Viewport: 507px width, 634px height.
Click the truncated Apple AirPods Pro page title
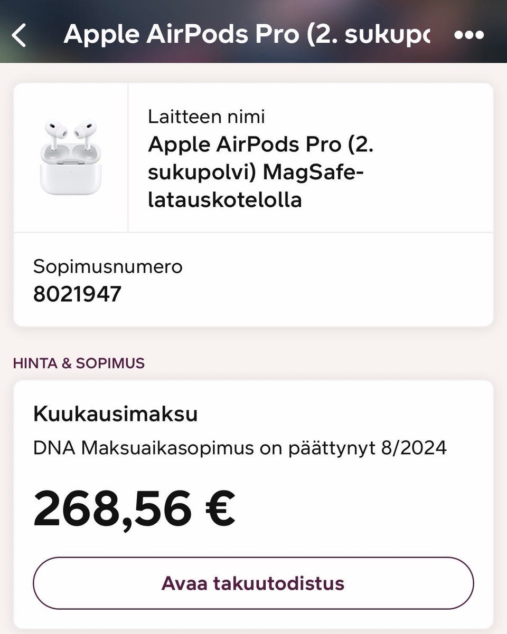[247, 34]
